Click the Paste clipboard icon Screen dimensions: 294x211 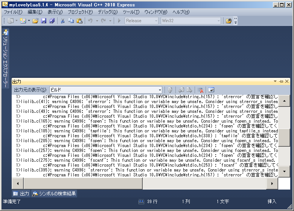coord(79,21)
